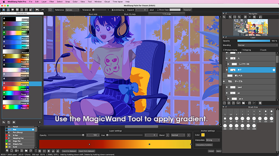The height and width of the screenshot is (156, 279).
Task: Click the Expand value decrease arrow
Action: tap(136, 10)
